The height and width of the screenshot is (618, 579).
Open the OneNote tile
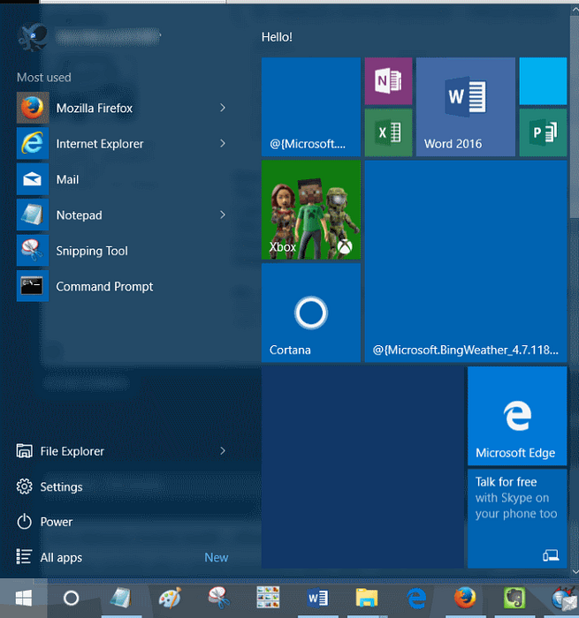388,81
